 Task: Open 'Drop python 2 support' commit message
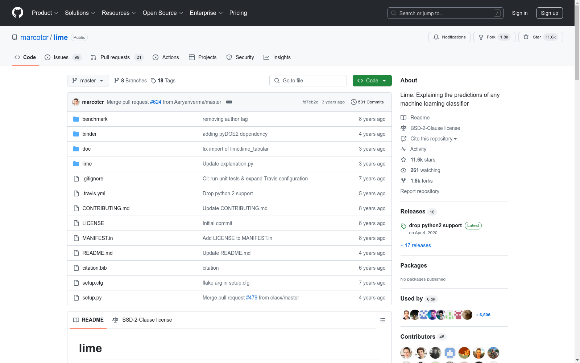point(228,193)
